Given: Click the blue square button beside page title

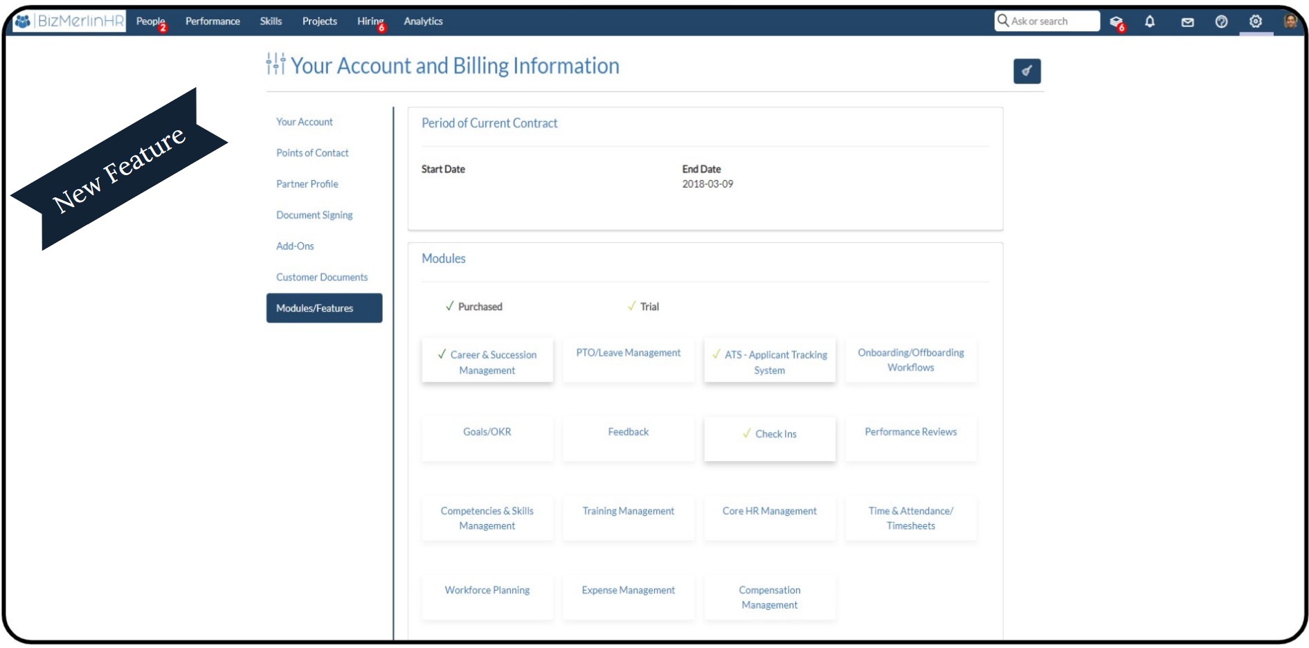Looking at the screenshot, I should click(x=1027, y=71).
